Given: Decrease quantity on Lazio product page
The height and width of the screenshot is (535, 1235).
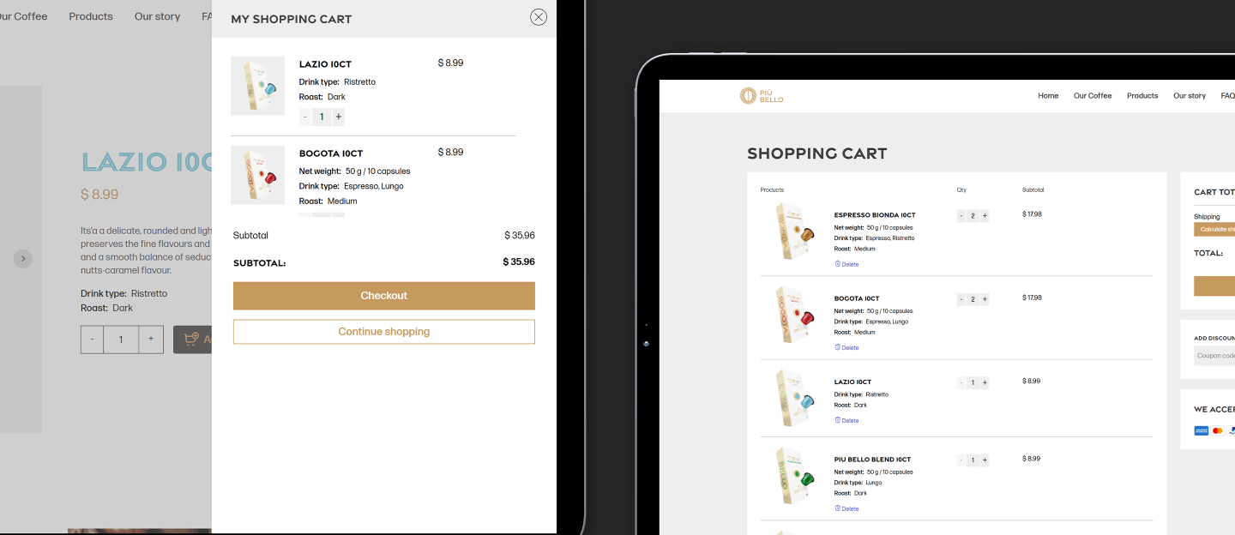Looking at the screenshot, I should tap(93, 340).
